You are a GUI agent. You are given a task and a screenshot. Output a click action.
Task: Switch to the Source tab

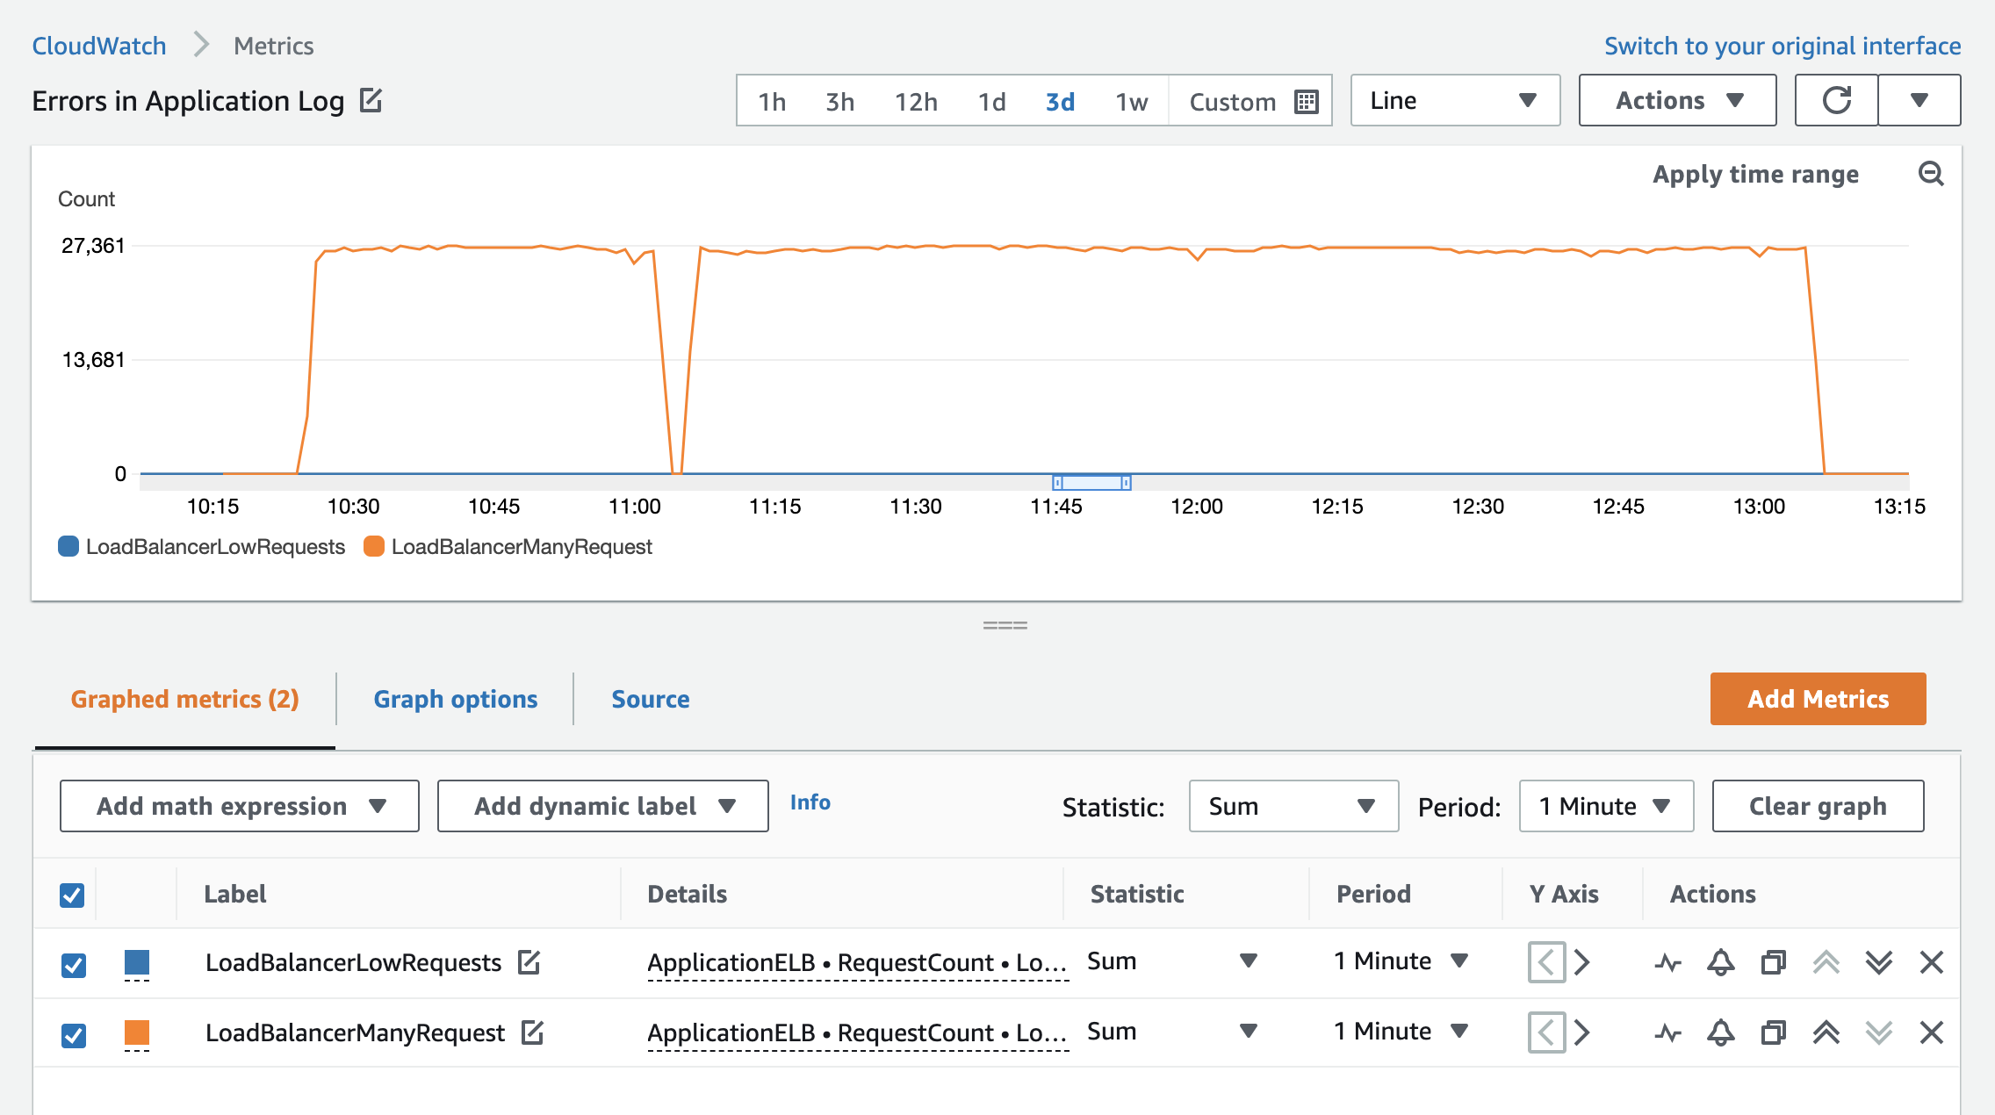tap(650, 699)
